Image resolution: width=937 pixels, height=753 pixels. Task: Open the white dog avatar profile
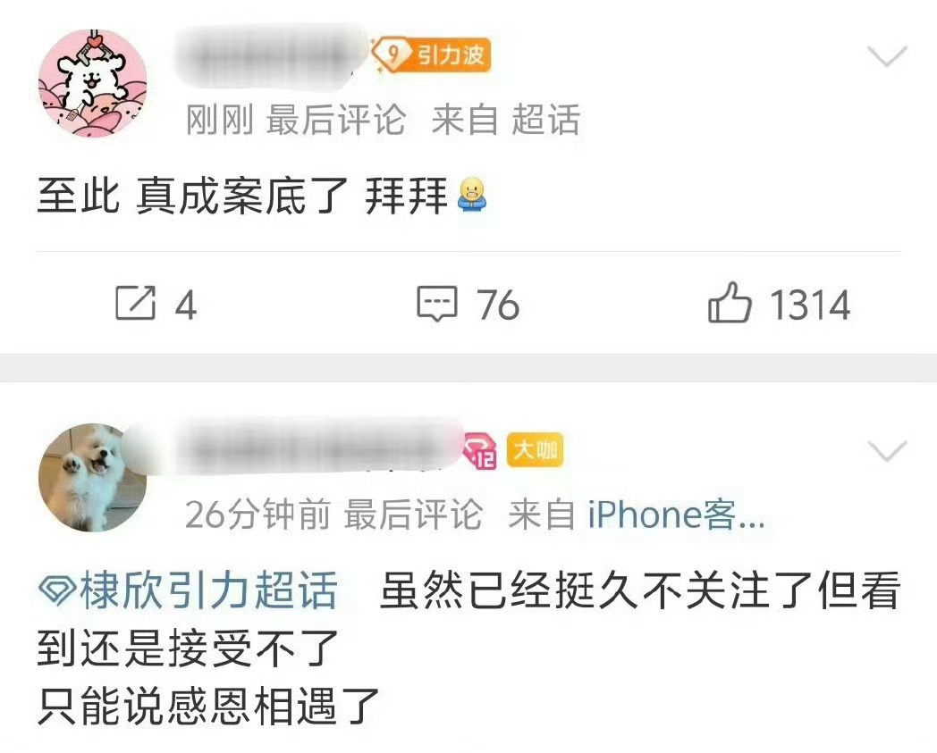click(93, 478)
